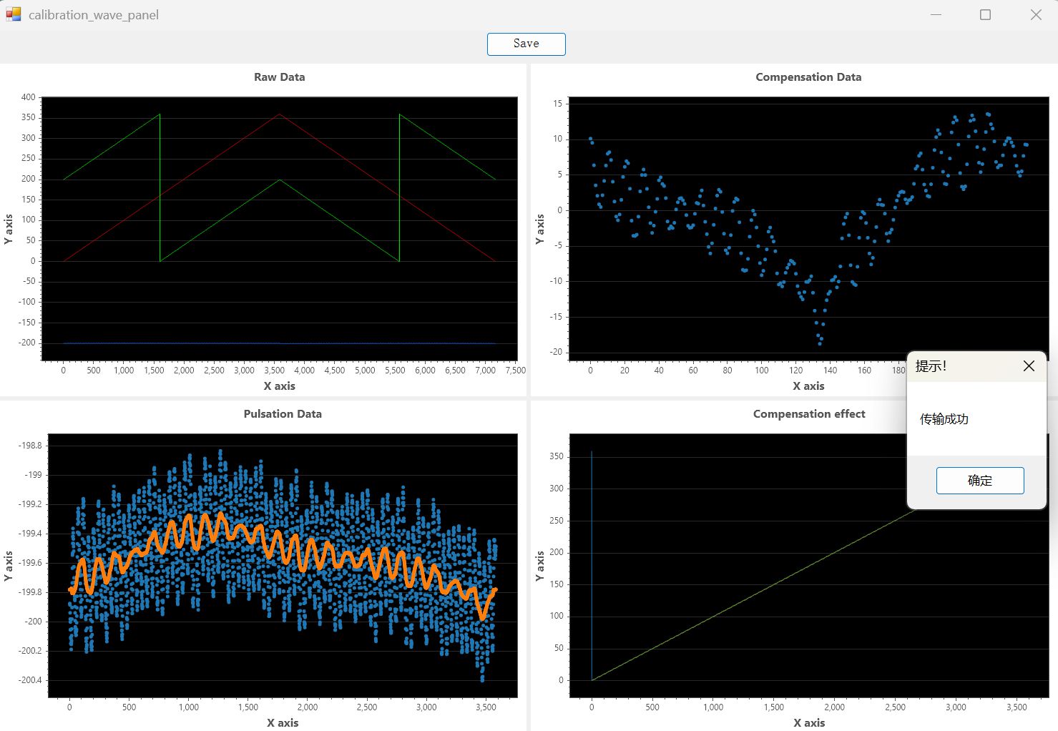
Task: Click the Save button
Action: pos(526,44)
